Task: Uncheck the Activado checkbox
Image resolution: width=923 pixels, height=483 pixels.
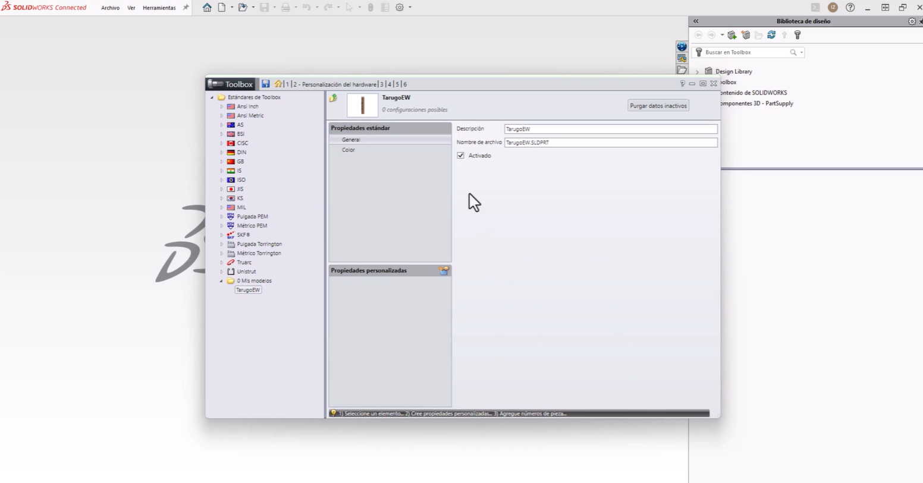Action: pyautogui.click(x=461, y=155)
